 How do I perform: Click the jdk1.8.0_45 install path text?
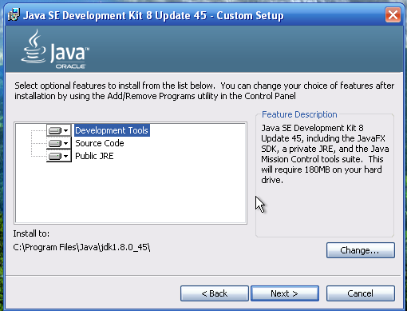point(81,247)
